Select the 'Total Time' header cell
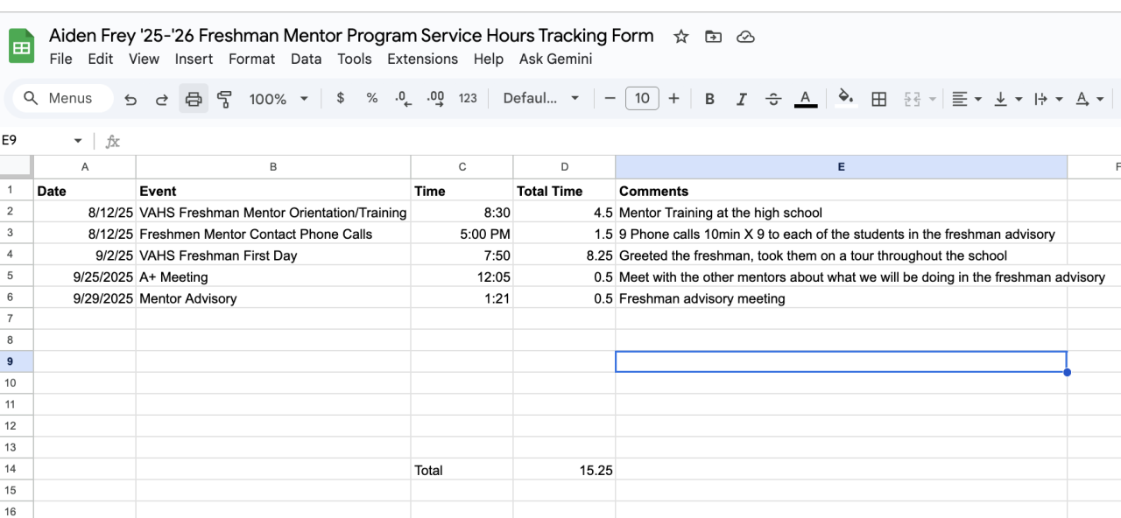Image resolution: width=1121 pixels, height=518 pixels. 564,191
